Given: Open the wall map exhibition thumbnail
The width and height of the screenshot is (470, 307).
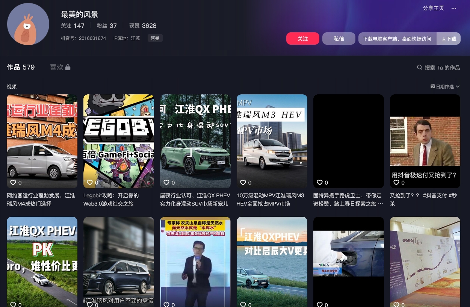Looking at the screenshot, I should tap(425, 262).
